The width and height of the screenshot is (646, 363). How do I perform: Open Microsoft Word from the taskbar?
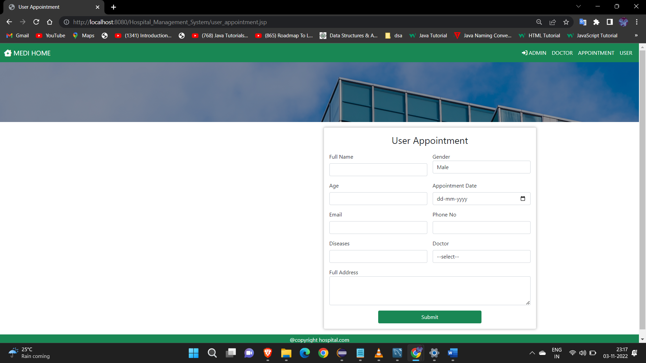(x=452, y=353)
